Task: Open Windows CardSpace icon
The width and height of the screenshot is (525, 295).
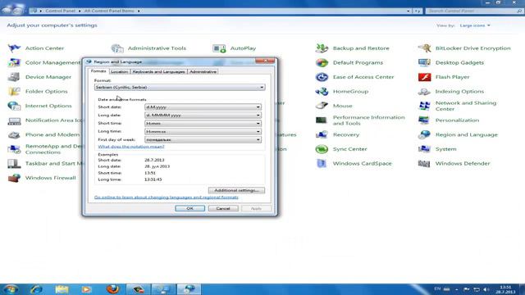Action: tap(322, 164)
